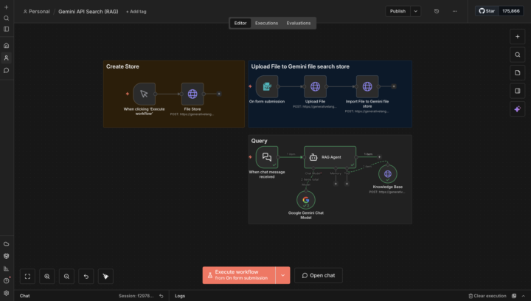Switch to the Executions tab

click(x=266, y=23)
